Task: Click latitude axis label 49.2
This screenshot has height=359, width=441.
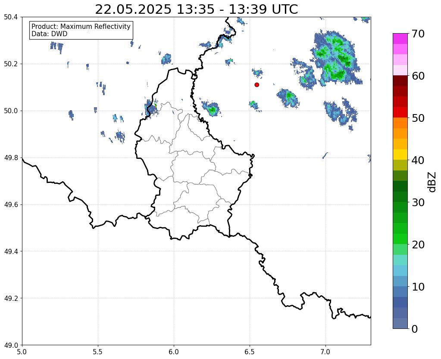Action: [11, 298]
